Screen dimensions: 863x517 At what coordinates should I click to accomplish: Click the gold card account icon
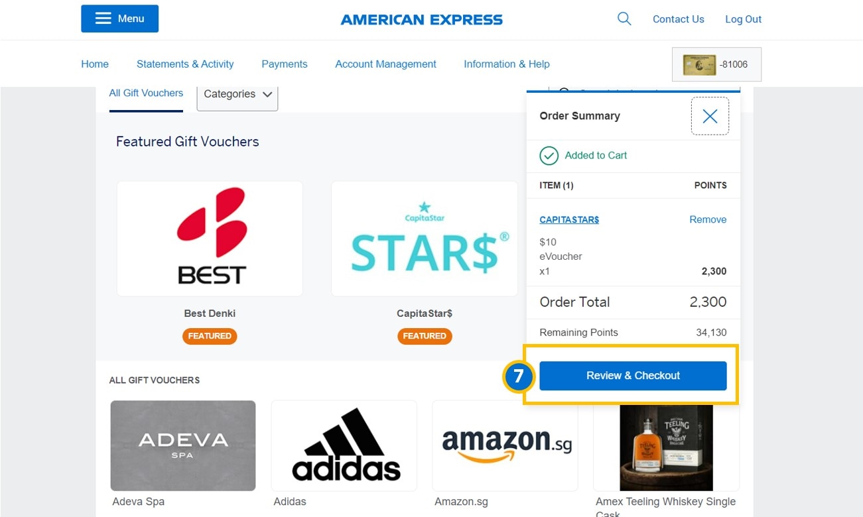click(x=699, y=64)
